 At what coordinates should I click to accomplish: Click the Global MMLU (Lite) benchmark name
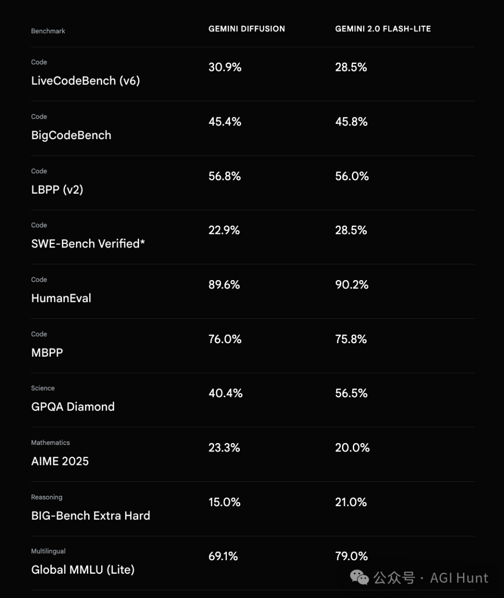(83, 570)
